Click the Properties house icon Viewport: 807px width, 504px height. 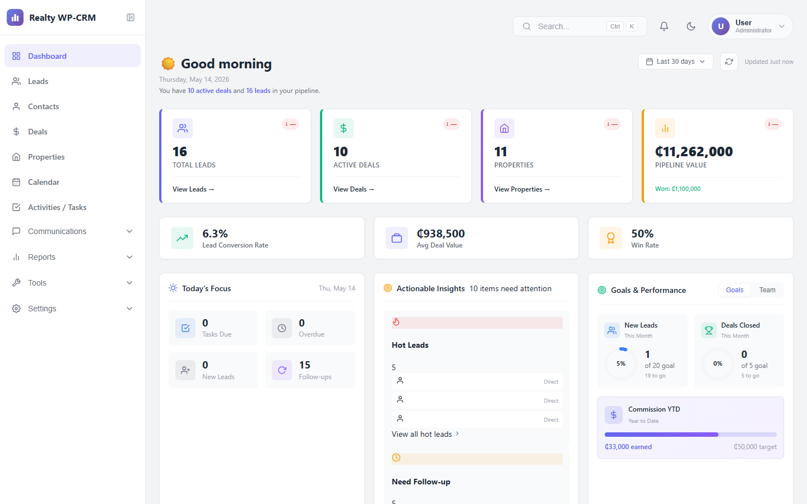click(x=504, y=128)
